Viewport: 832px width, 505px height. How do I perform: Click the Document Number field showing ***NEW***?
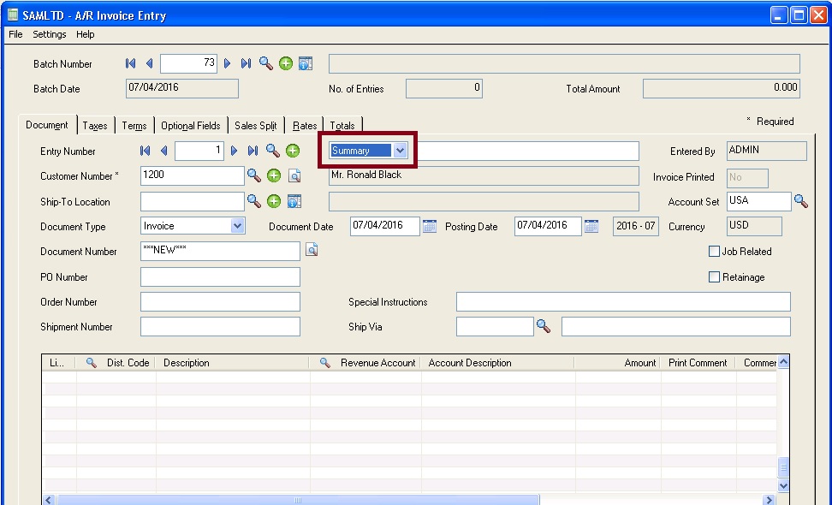pos(220,251)
